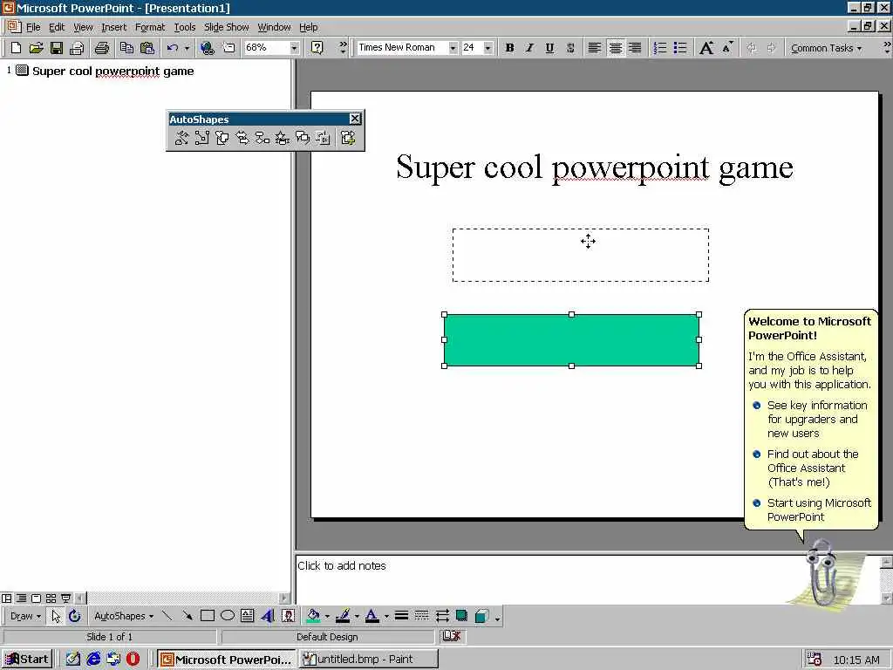Insert numbered list formatting
The width and height of the screenshot is (893, 670).
coord(659,48)
